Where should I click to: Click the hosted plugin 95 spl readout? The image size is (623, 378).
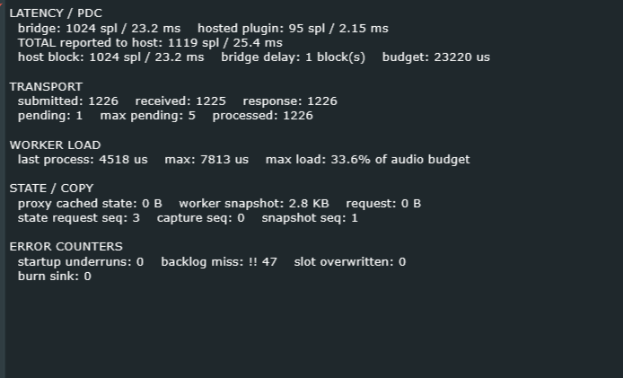pos(293,29)
